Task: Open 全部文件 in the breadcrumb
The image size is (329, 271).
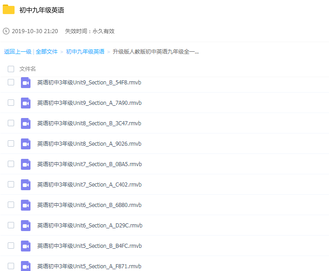Action: pos(46,52)
